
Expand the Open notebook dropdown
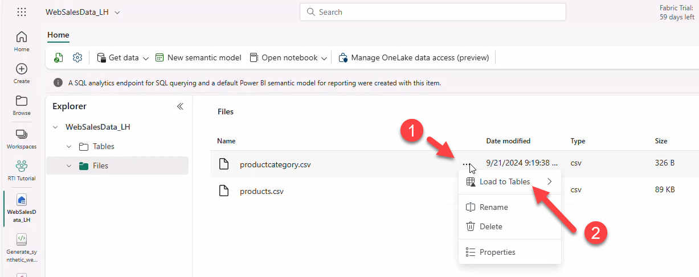click(x=324, y=58)
